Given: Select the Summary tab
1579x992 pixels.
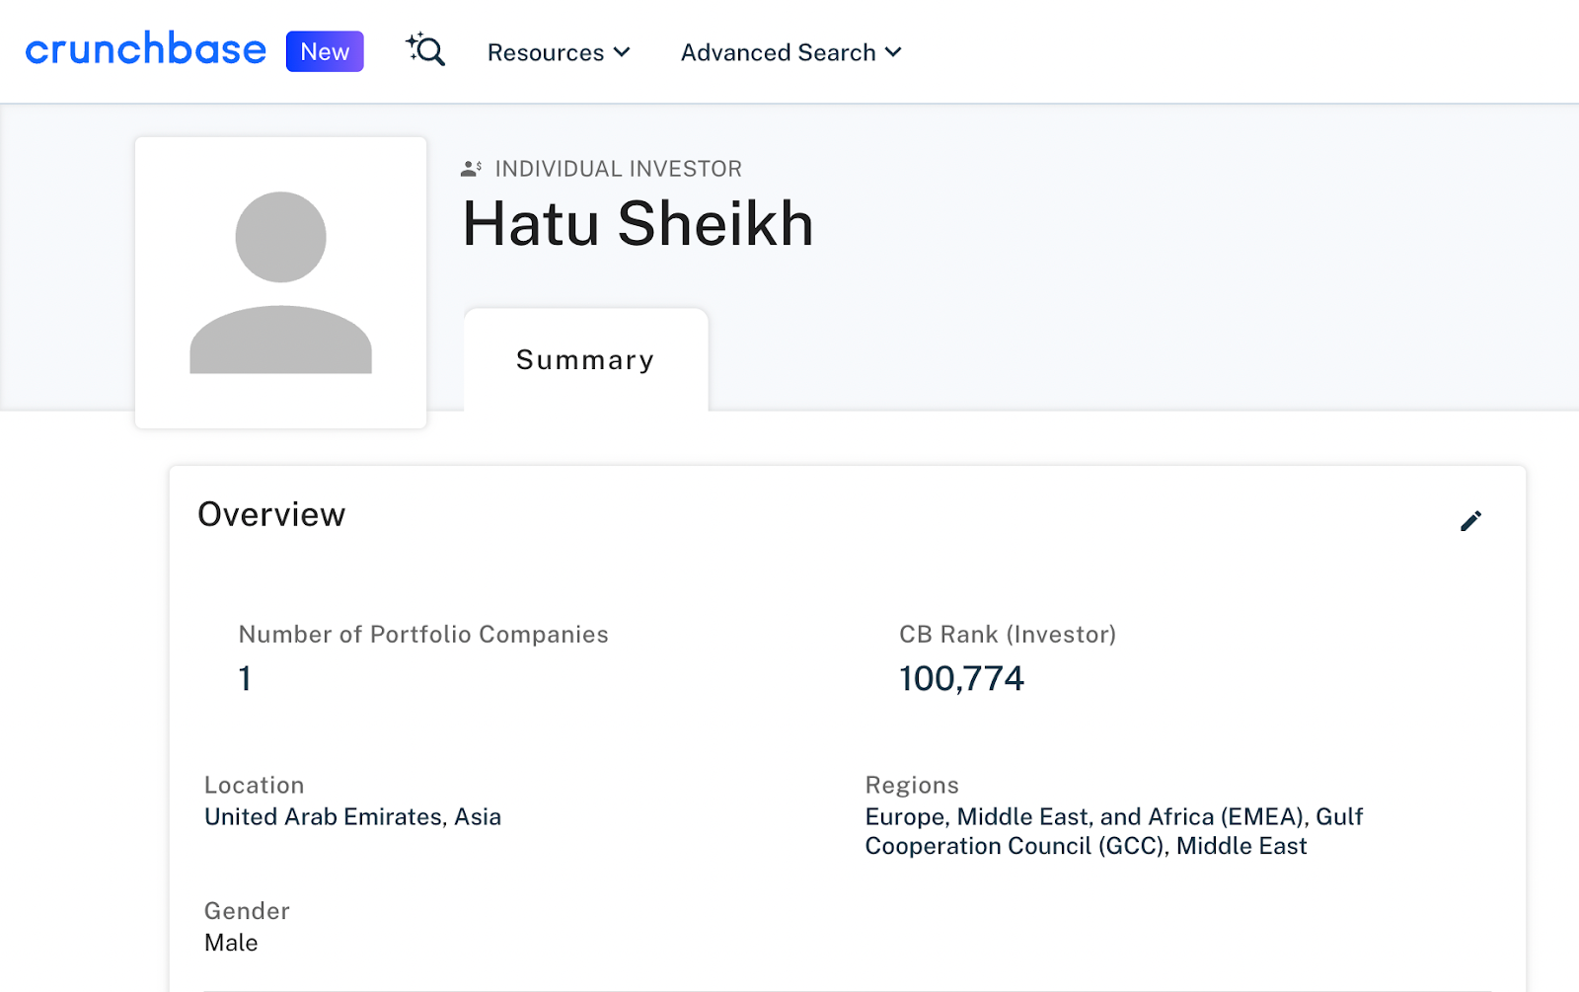Looking at the screenshot, I should pos(584,359).
